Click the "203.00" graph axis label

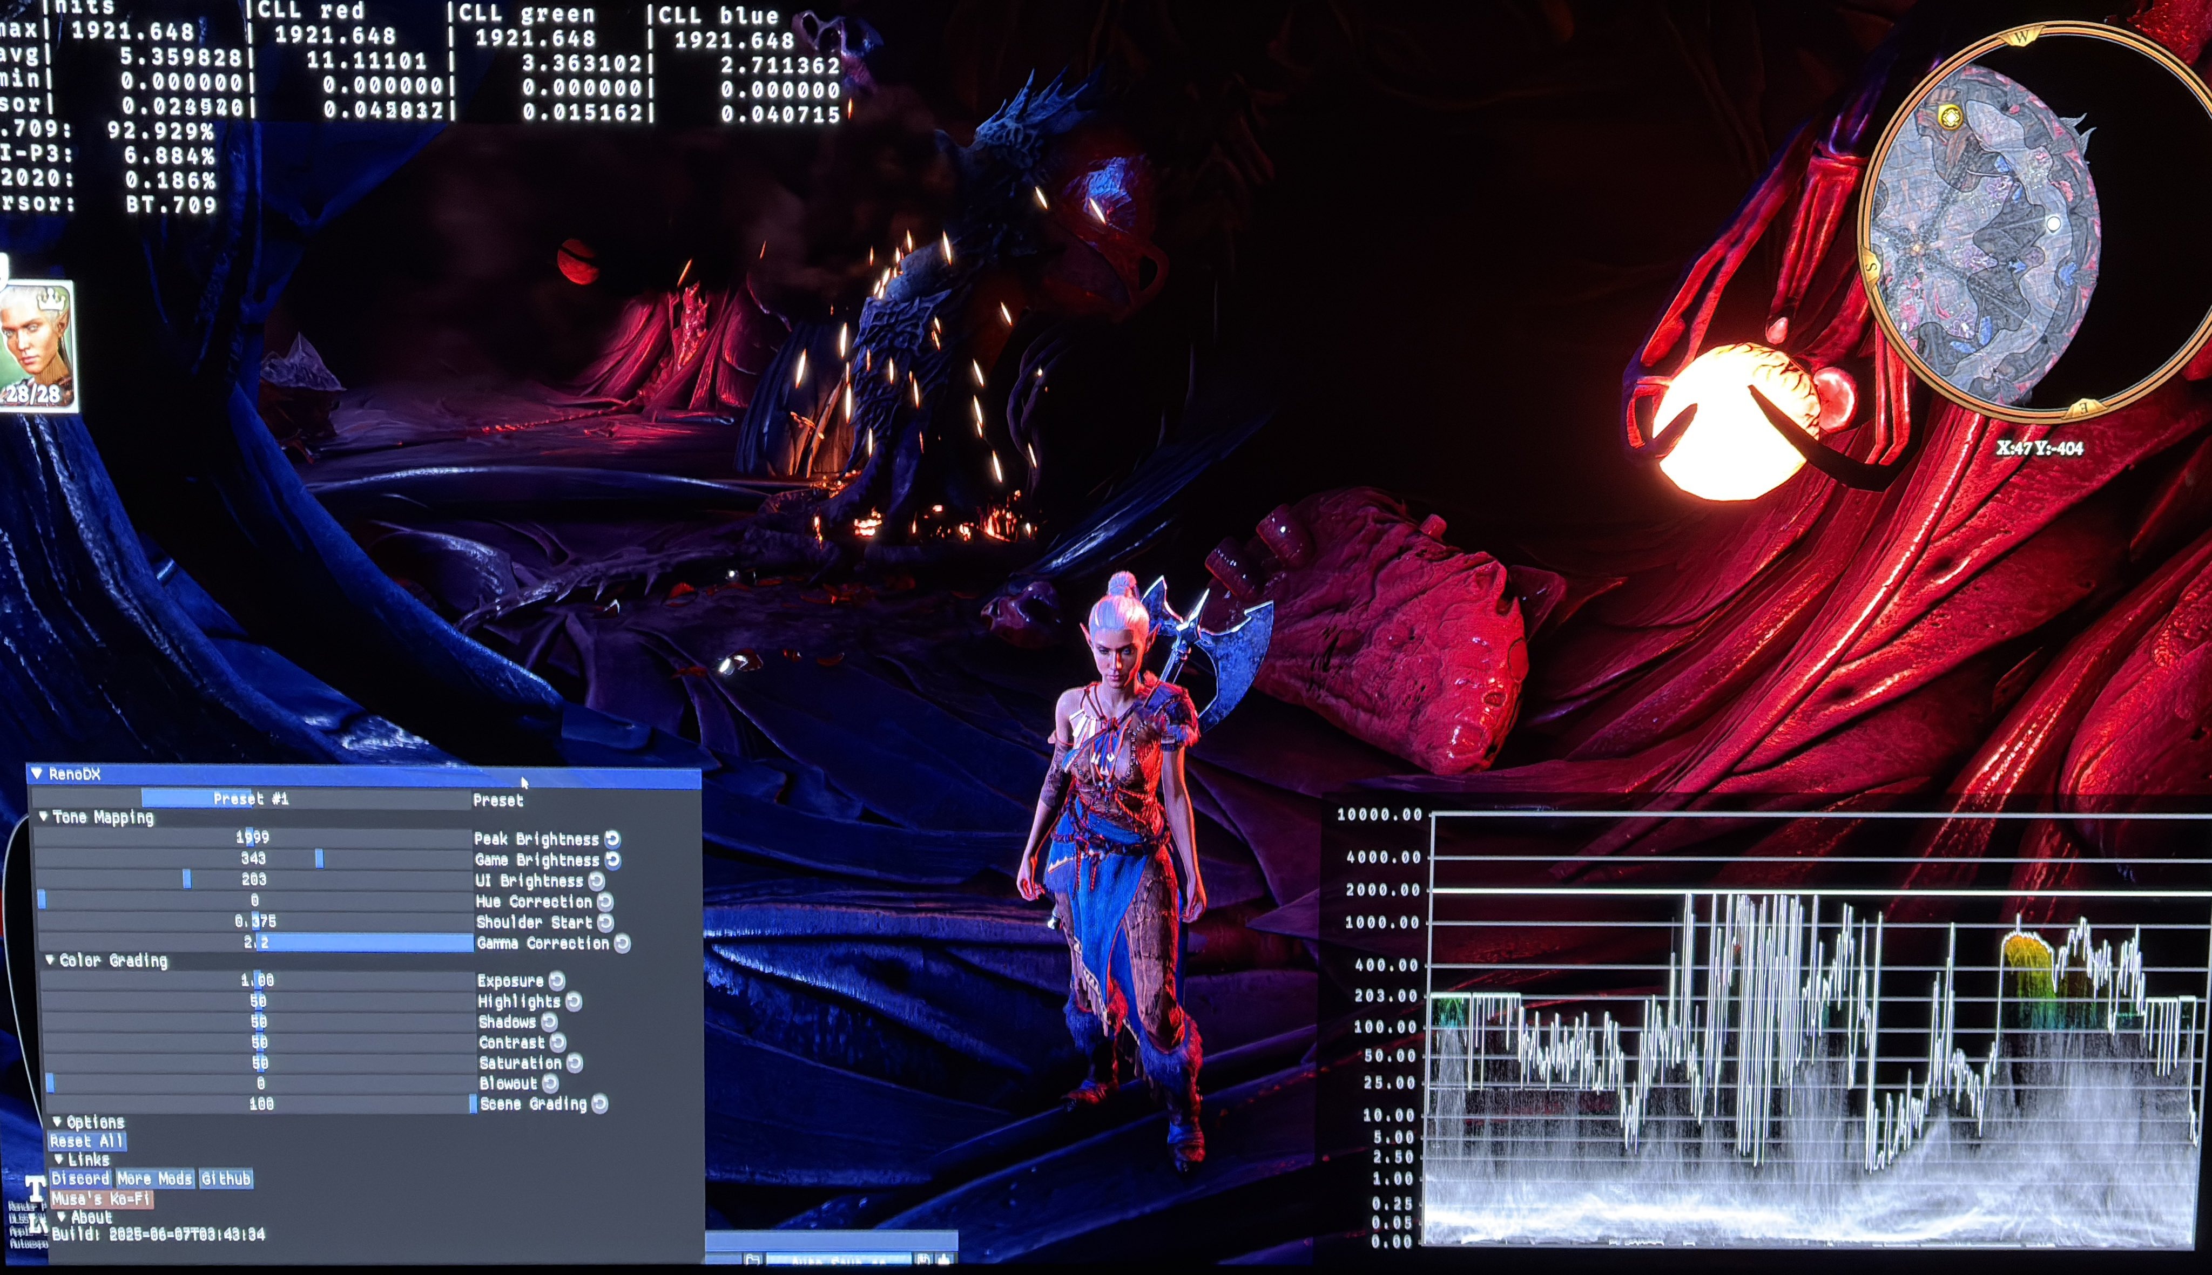pos(1386,996)
